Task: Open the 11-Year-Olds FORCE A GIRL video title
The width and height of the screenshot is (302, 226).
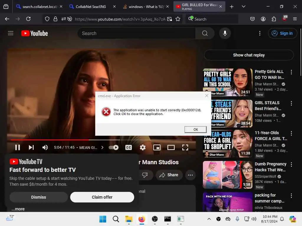Action: pyautogui.click(x=271, y=136)
